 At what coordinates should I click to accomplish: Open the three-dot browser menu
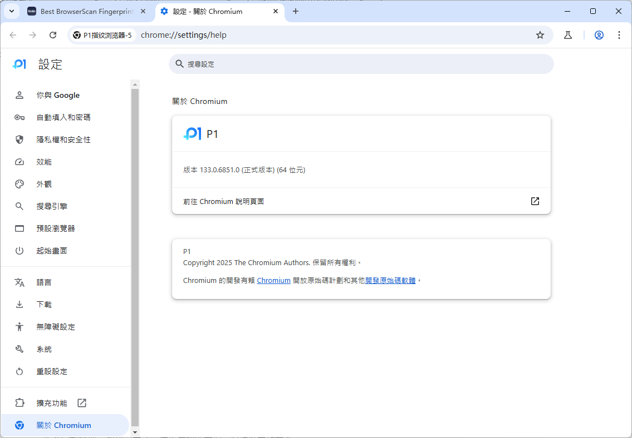619,35
